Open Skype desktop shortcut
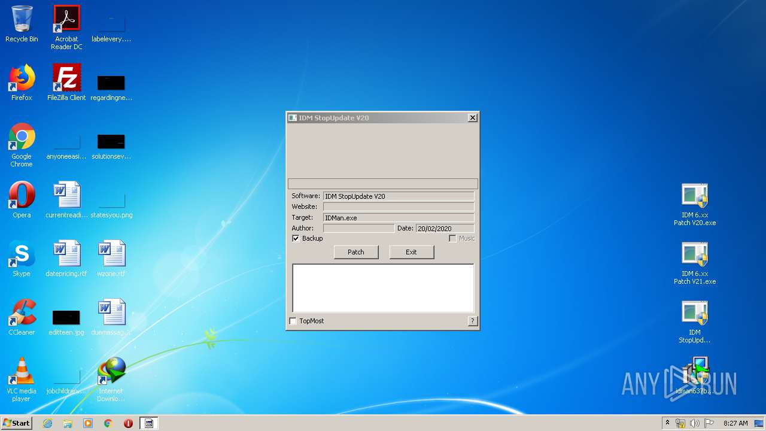Screen dimensions: 766x431 22,259
